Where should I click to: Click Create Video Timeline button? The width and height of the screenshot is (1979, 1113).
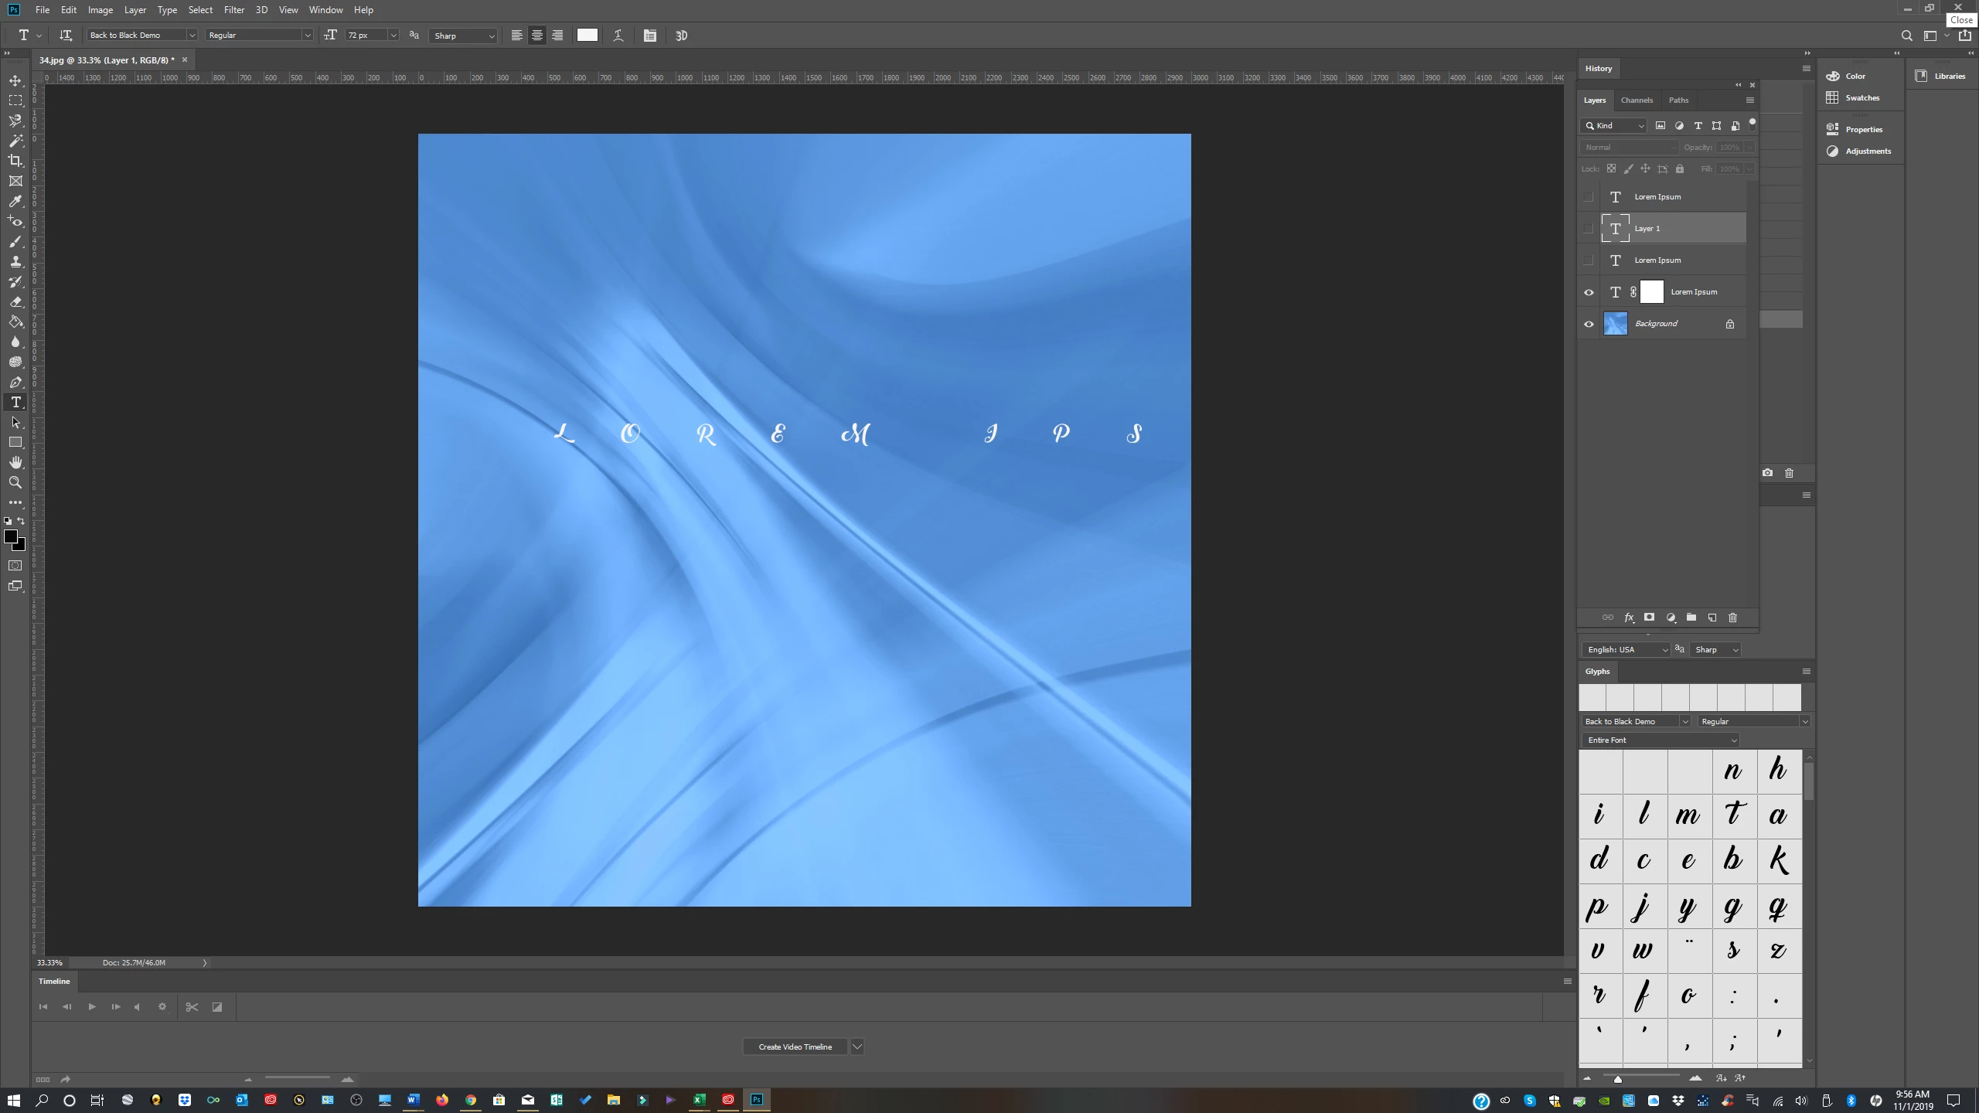pos(795,1047)
